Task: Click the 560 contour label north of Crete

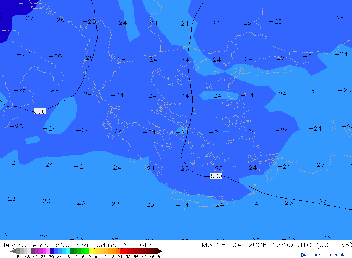Action: click(x=216, y=176)
